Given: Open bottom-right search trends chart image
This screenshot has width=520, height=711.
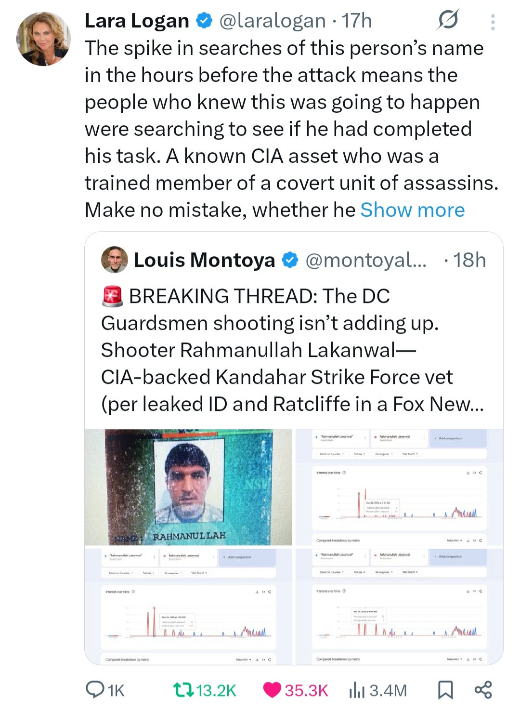Looking at the screenshot, I should pos(399,606).
